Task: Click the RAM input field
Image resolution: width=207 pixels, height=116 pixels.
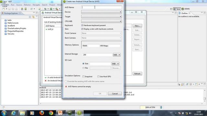Action: click(93, 46)
